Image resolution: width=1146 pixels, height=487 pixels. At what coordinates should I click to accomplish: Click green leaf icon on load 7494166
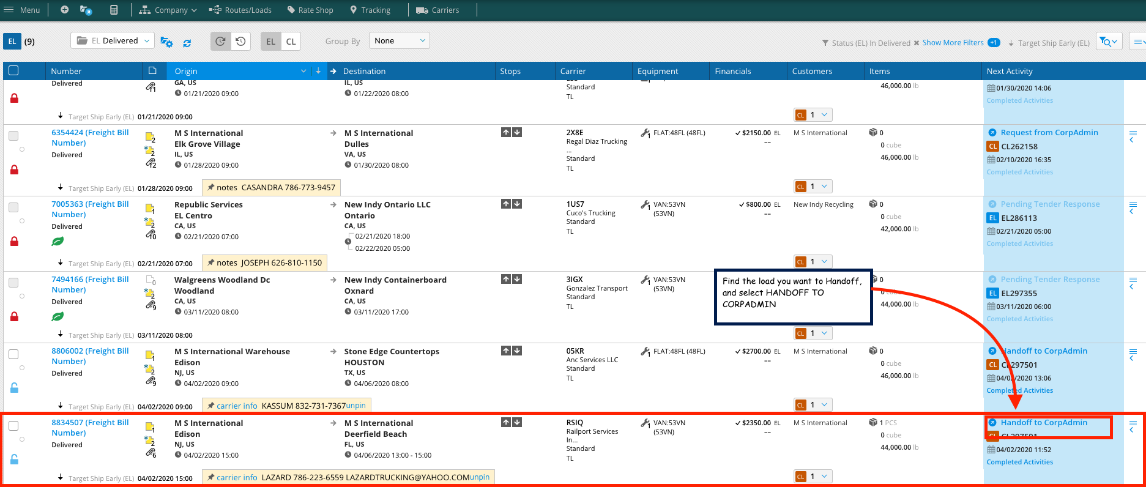tap(58, 316)
